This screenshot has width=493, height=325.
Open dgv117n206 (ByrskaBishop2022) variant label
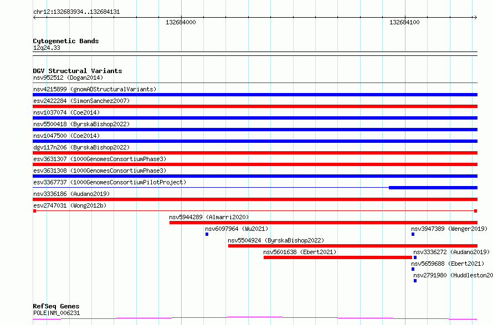point(81,147)
